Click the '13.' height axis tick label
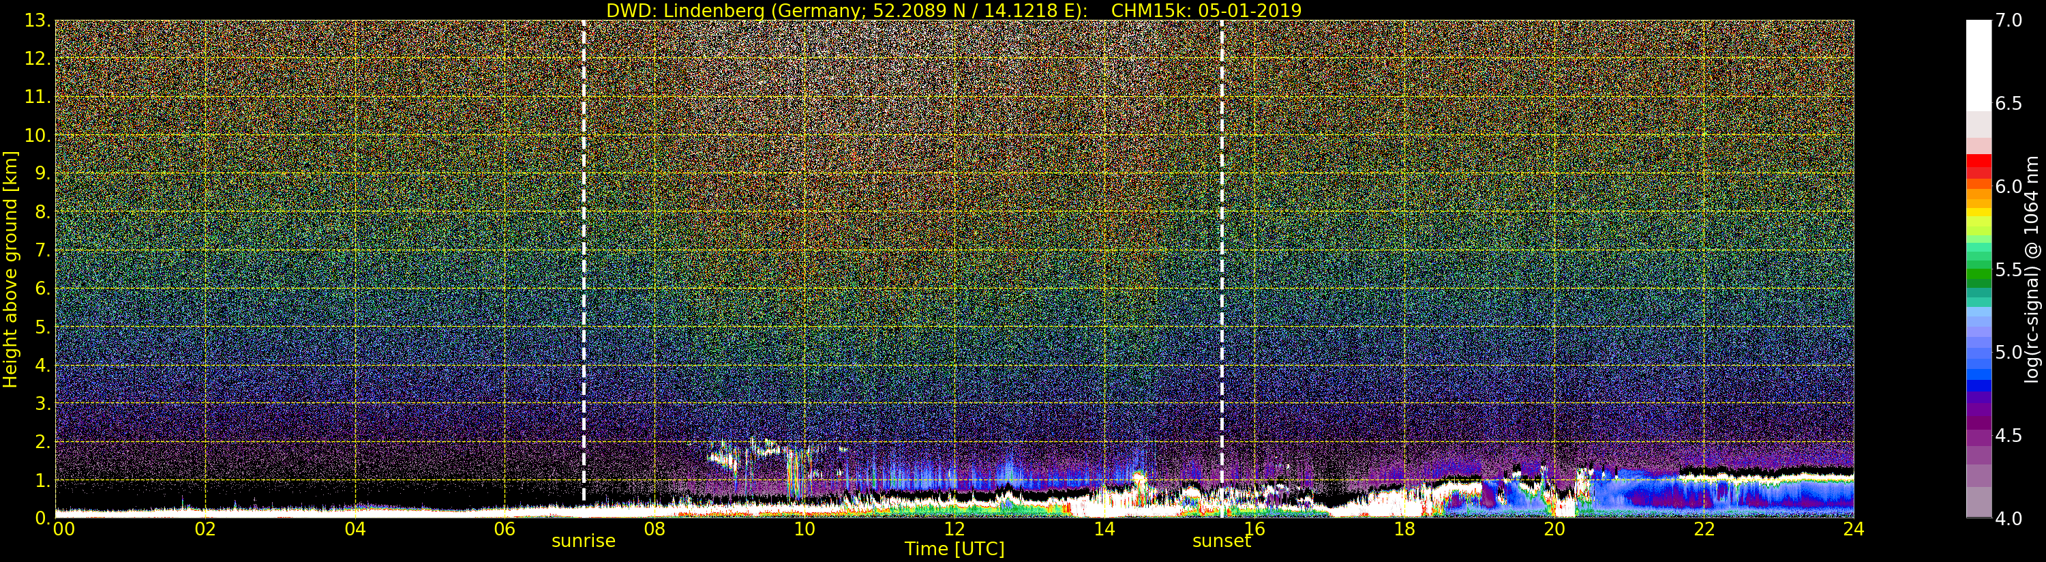 (x=38, y=20)
